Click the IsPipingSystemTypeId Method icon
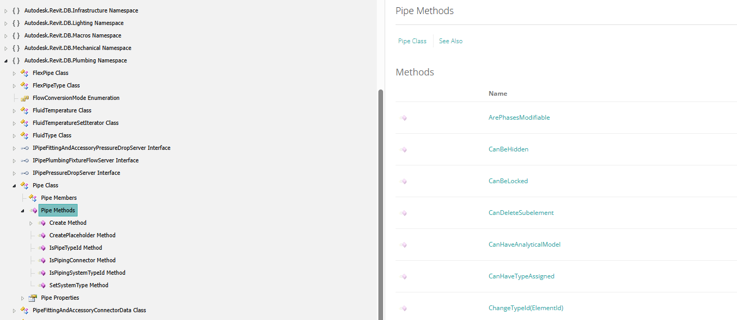This screenshot has height=320, width=737. 42,273
